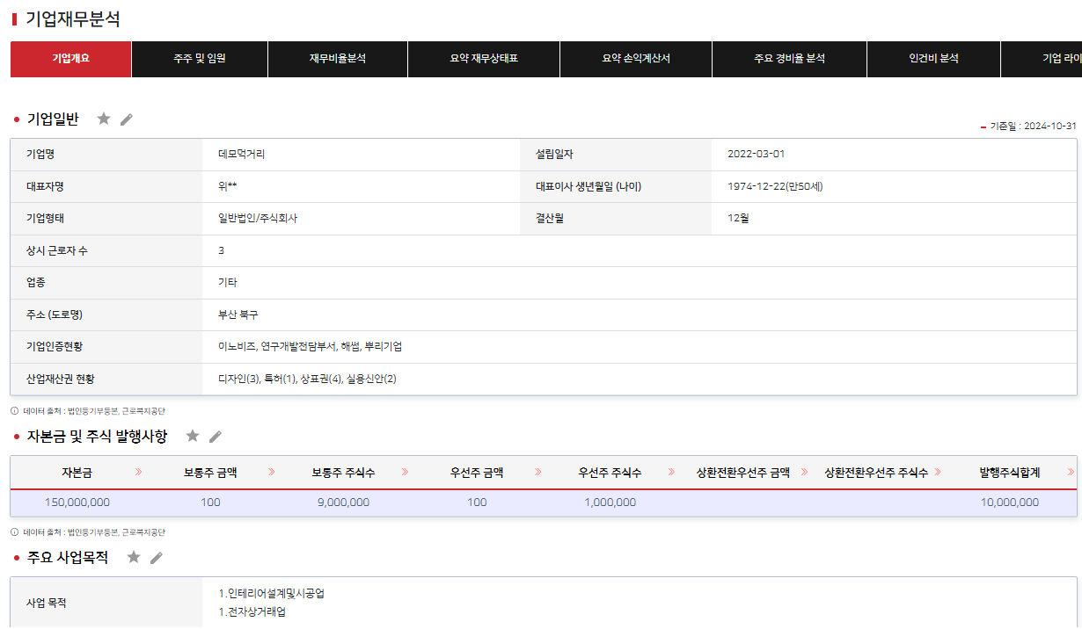Click the info icon under 기업일반 table
Screen dimensions: 1082x629
coord(14,410)
